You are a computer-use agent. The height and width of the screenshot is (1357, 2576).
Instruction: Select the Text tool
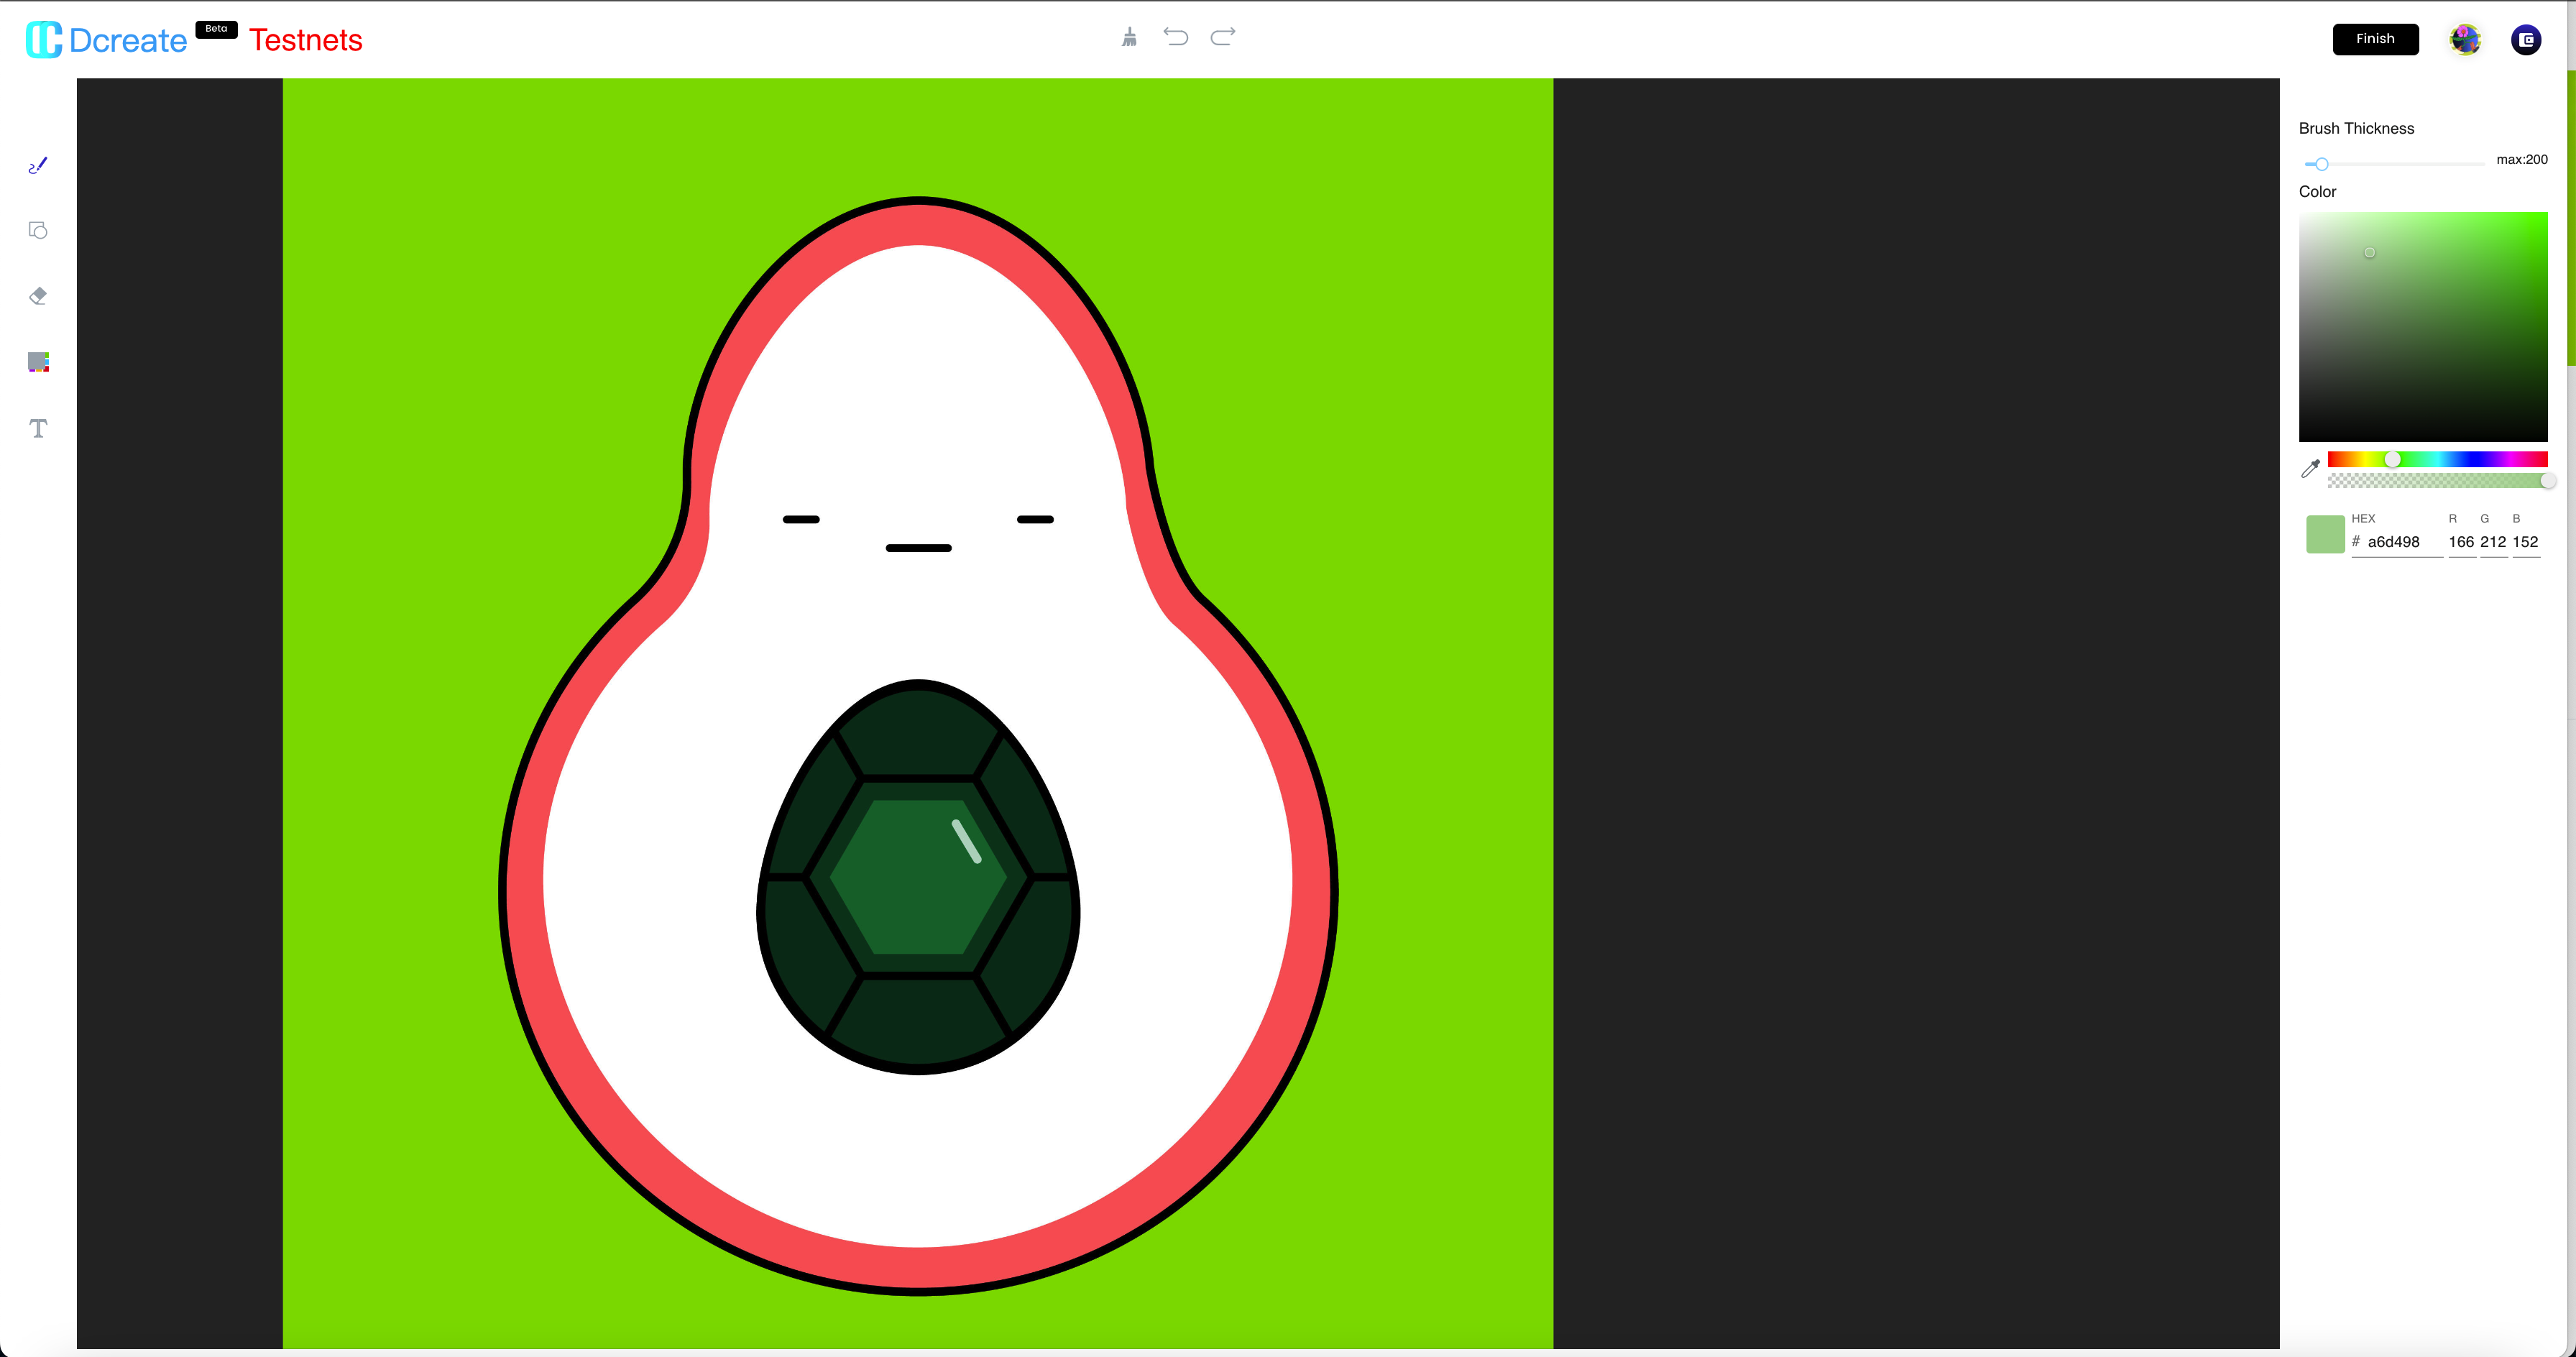point(38,428)
